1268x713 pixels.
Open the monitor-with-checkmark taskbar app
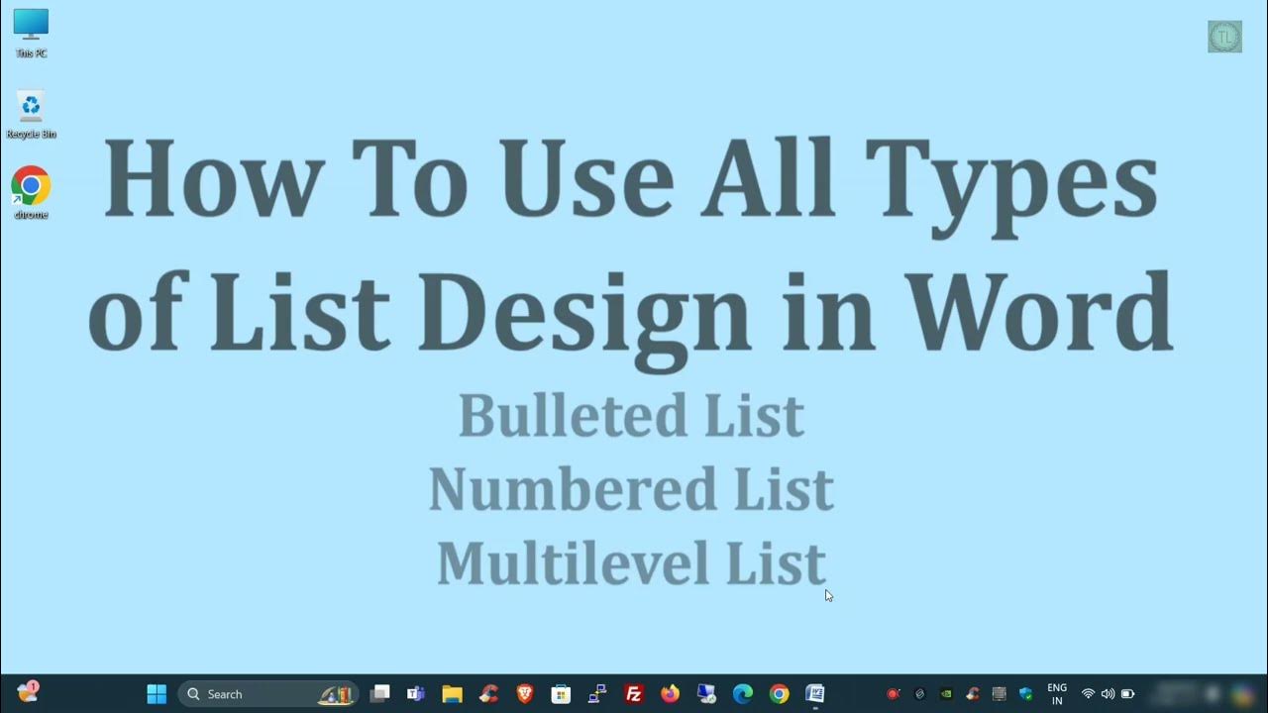point(706,694)
